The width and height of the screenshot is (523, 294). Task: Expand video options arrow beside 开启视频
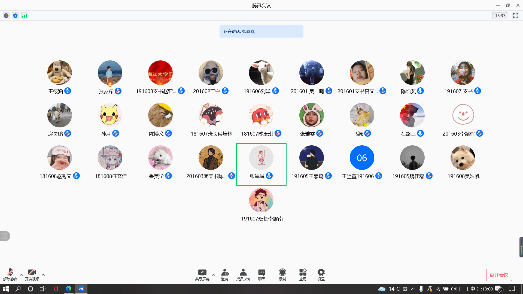[x=43, y=275]
